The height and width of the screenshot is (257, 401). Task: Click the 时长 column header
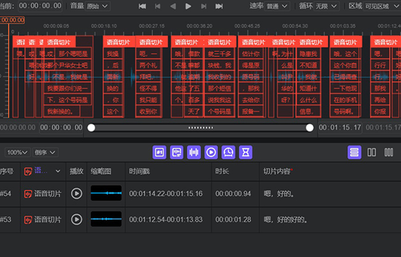click(x=222, y=171)
